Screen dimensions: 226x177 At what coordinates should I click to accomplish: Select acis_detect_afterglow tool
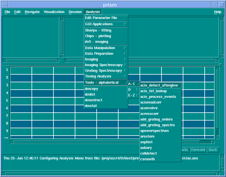(x=160, y=85)
